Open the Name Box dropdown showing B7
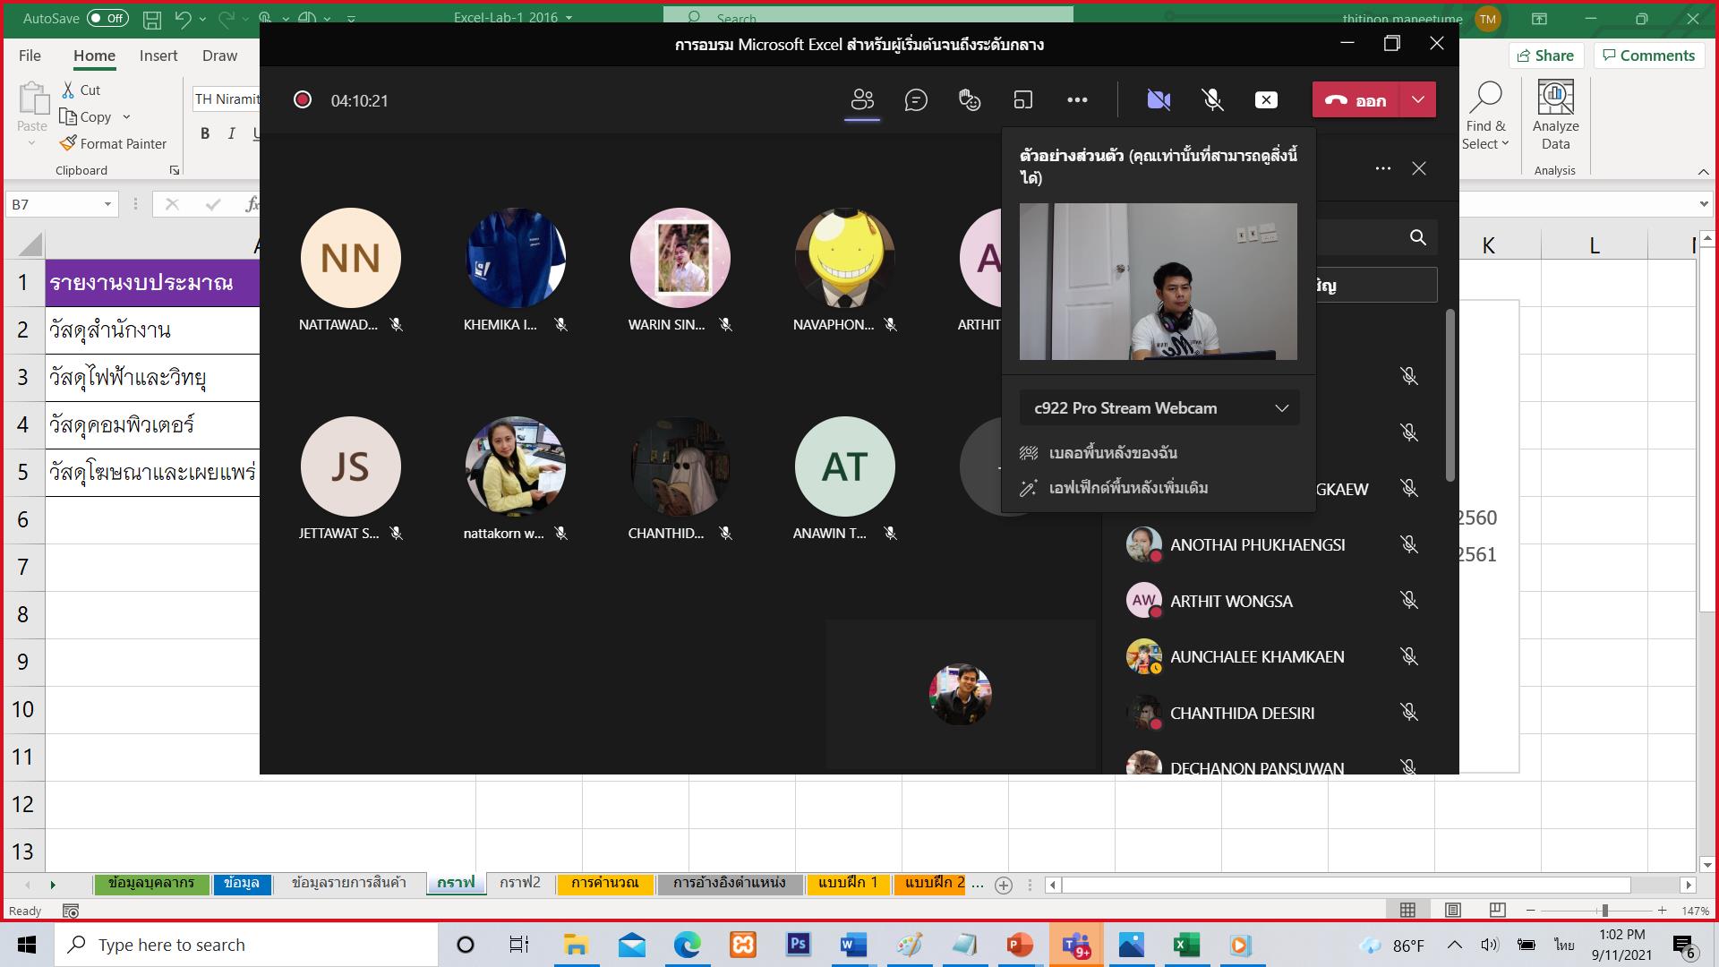Viewport: 1719px width, 967px height. click(x=107, y=204)
